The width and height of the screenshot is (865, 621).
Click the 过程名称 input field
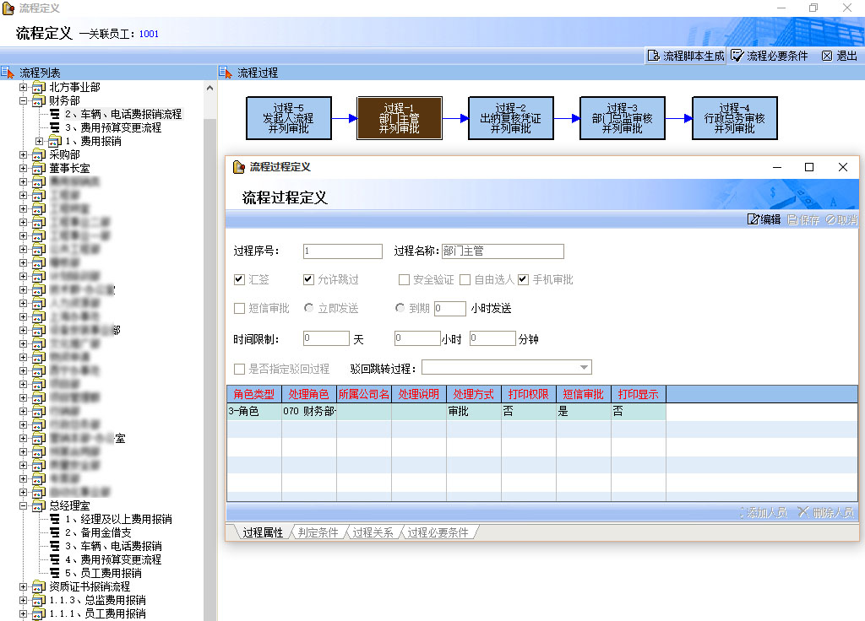click(x=502, y=251)
